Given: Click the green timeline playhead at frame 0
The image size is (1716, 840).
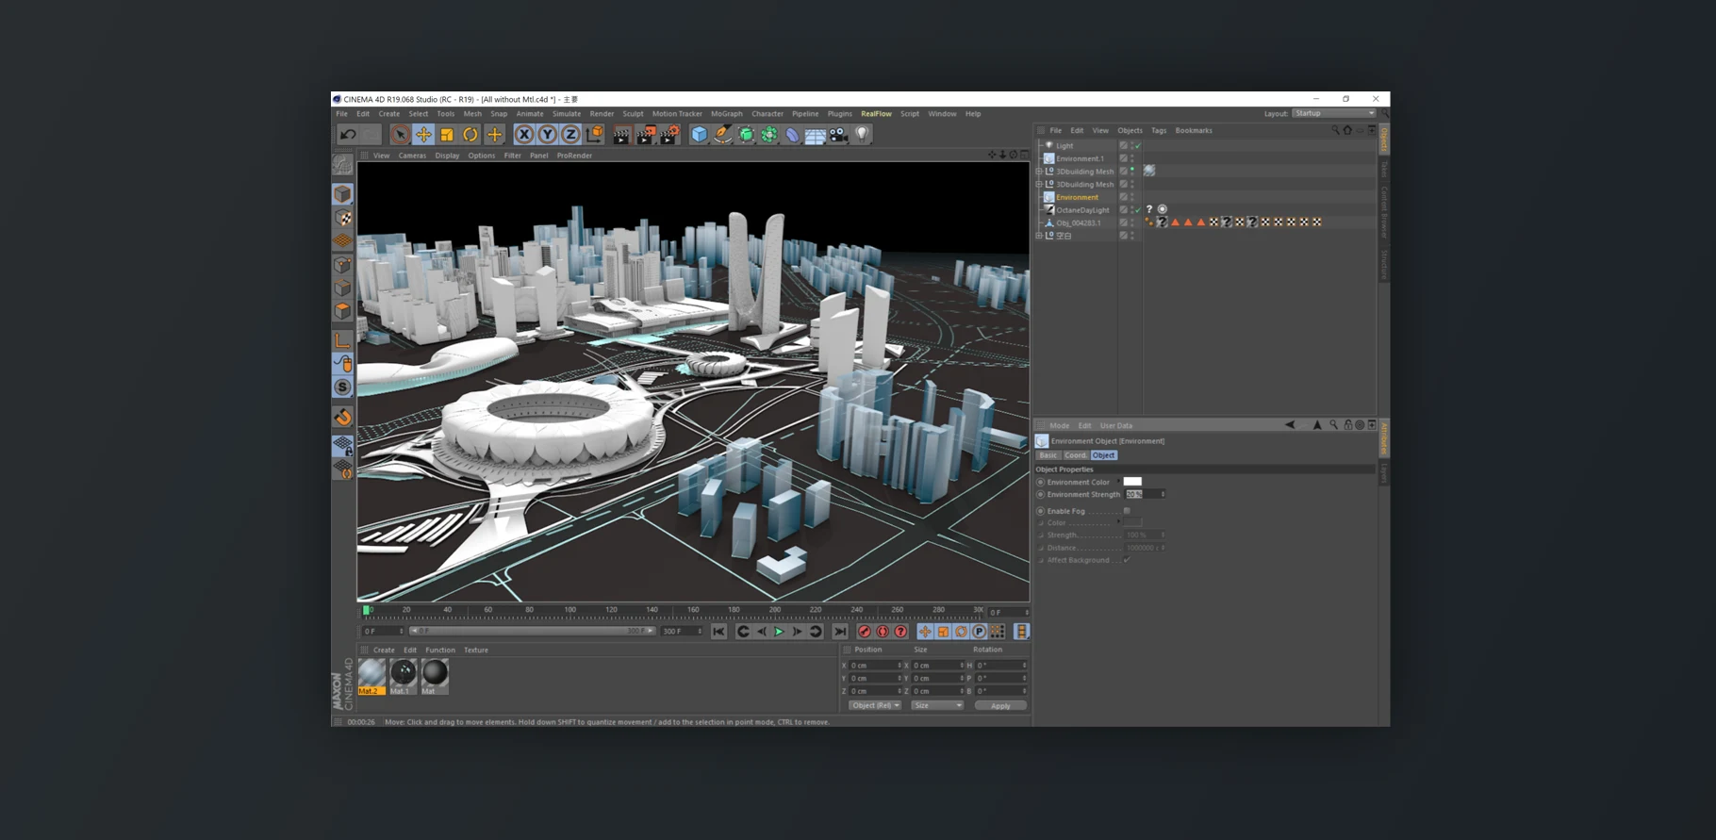Looking at the screenshot, I should click(x=366, y=610).
